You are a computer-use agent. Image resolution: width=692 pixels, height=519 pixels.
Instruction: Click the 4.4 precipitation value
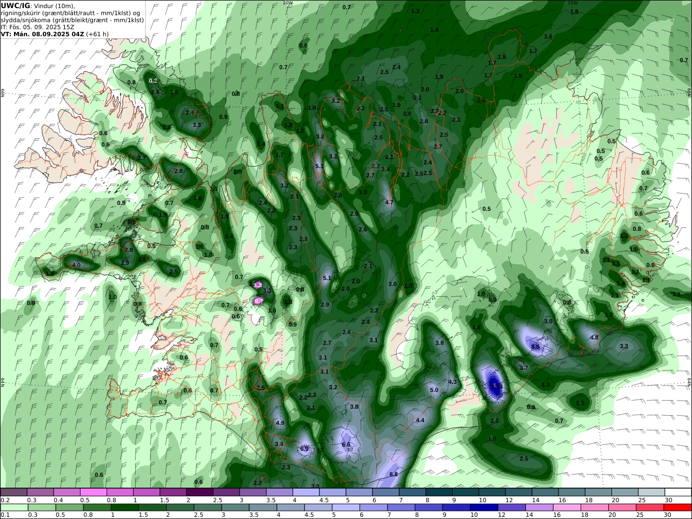point(420,420)
